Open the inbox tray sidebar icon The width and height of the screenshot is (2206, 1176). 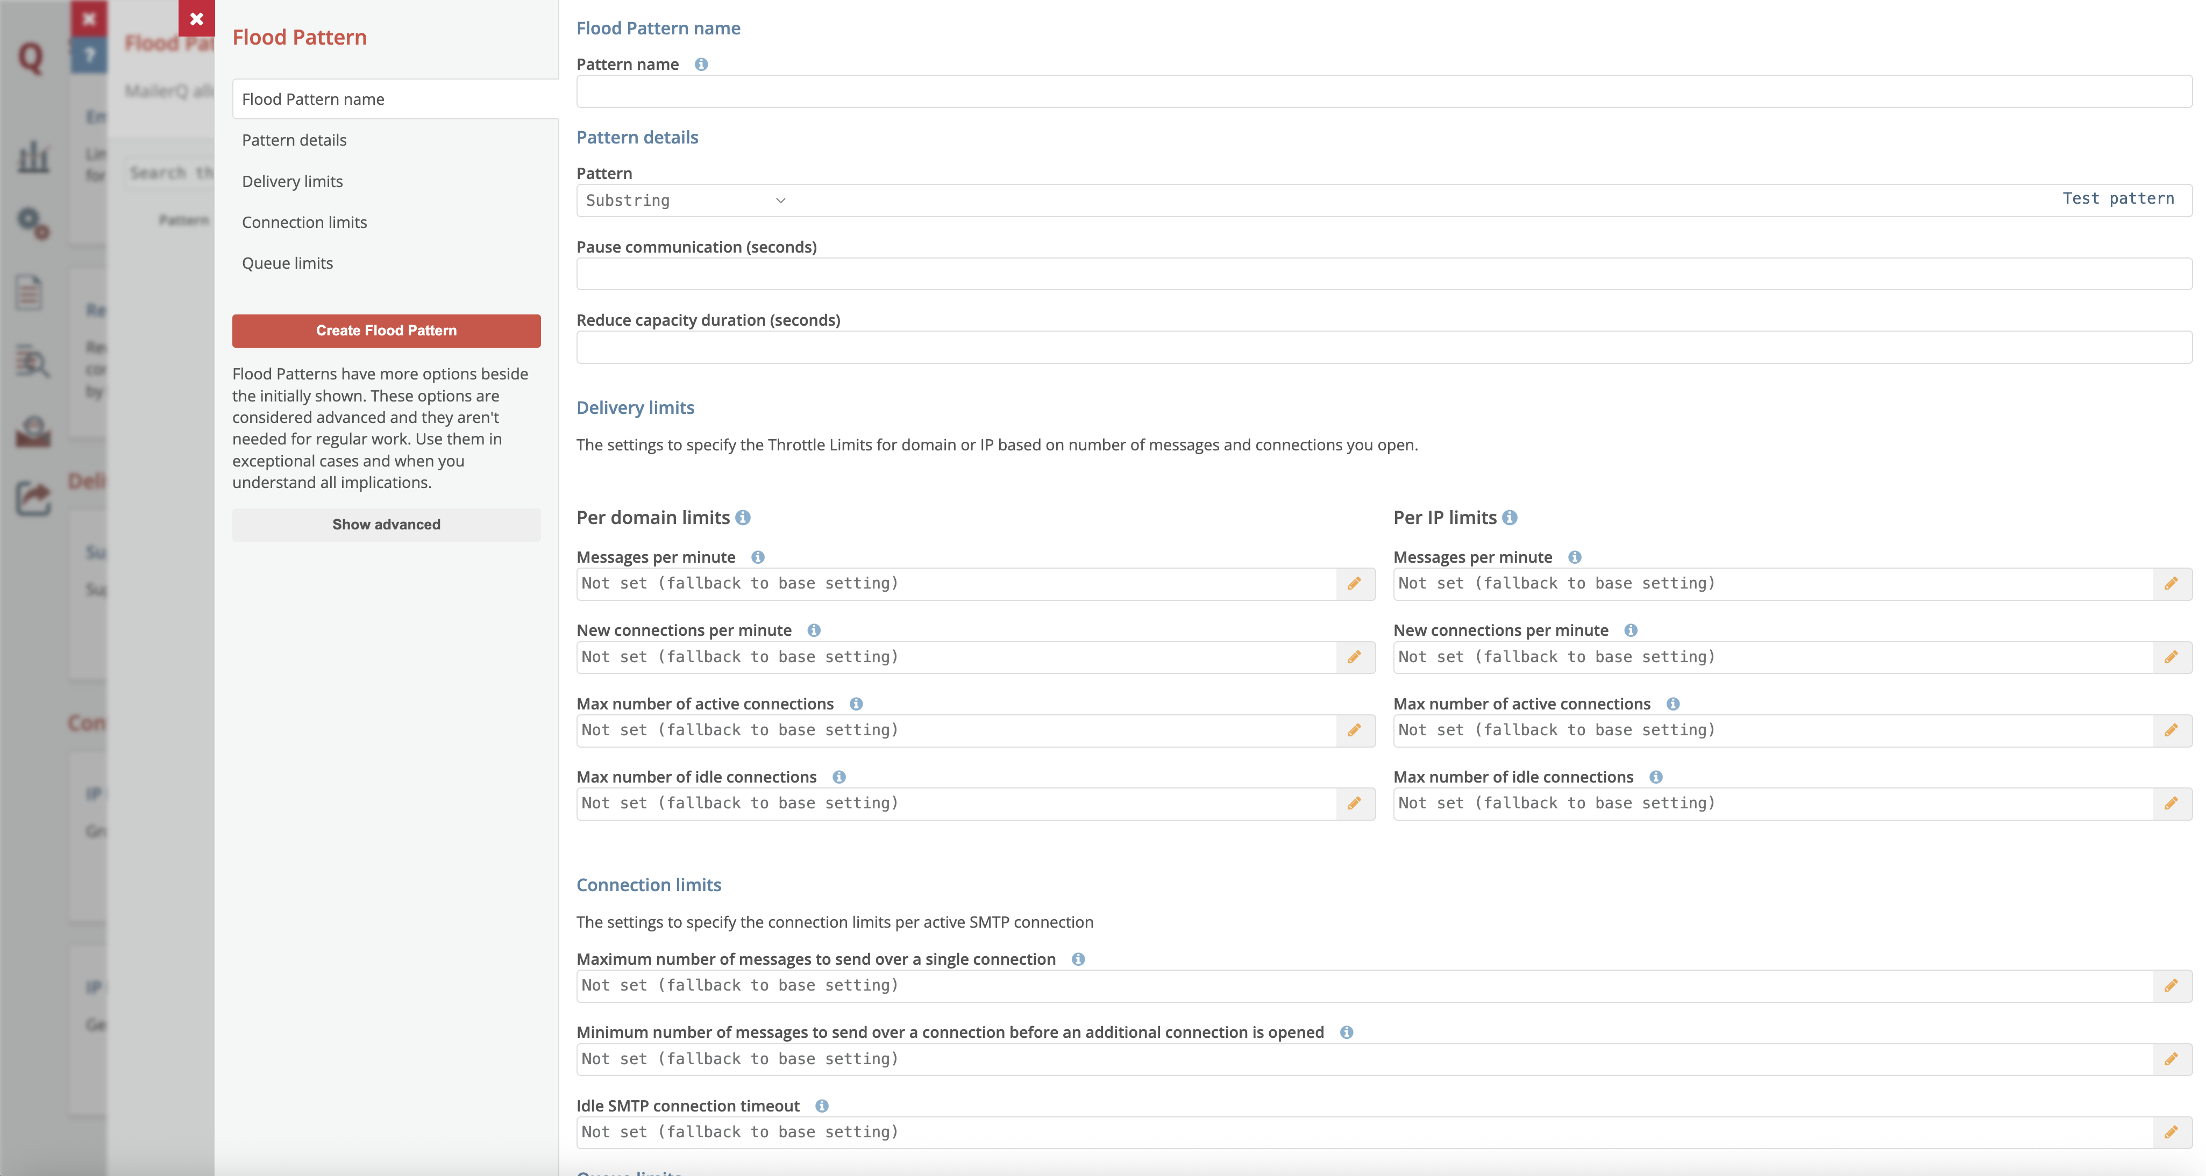[33, 431]
